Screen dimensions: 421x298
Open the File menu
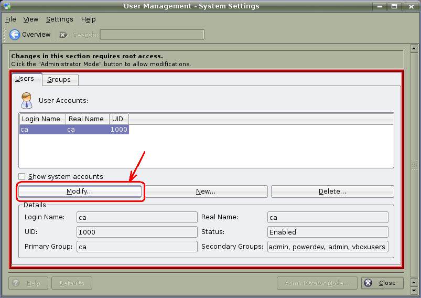point(10,19)
